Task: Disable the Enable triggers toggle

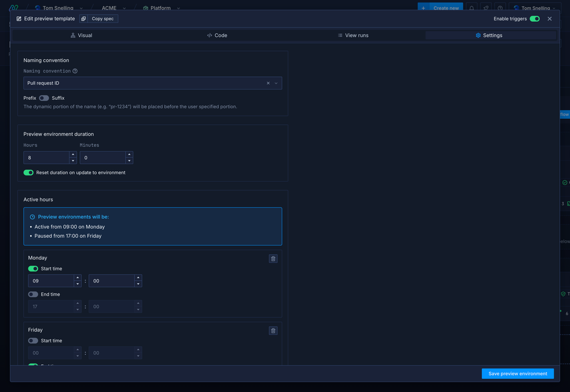Action: (x=534, y=19)
